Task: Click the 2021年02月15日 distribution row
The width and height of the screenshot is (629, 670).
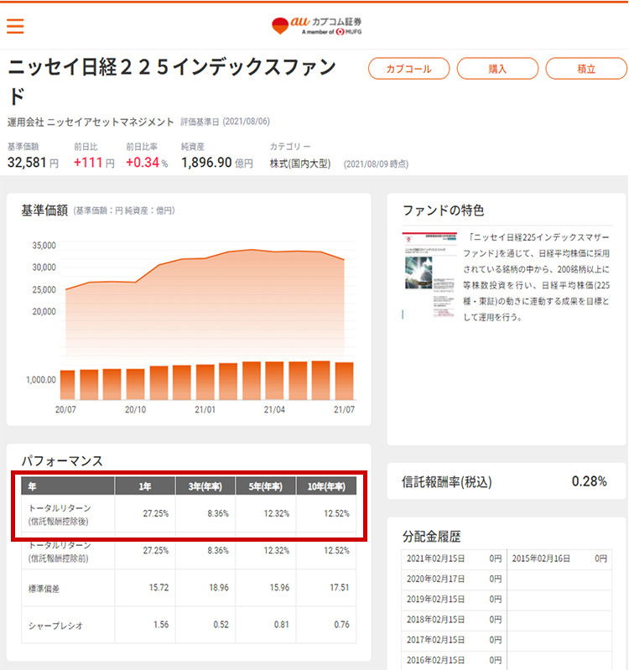Action: [x=454, y=558]
